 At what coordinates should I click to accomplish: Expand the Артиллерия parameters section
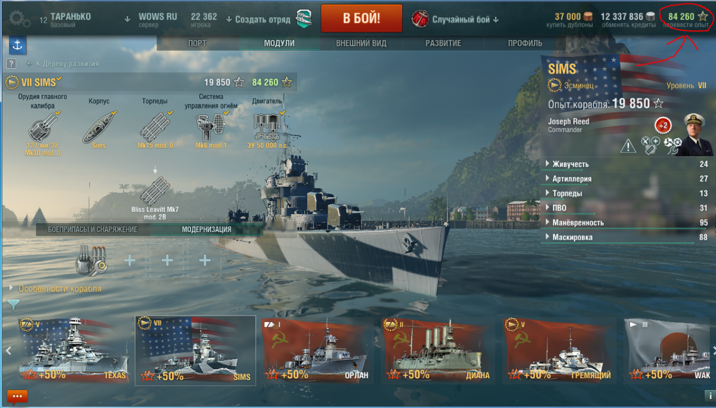[x=628, y=179]
